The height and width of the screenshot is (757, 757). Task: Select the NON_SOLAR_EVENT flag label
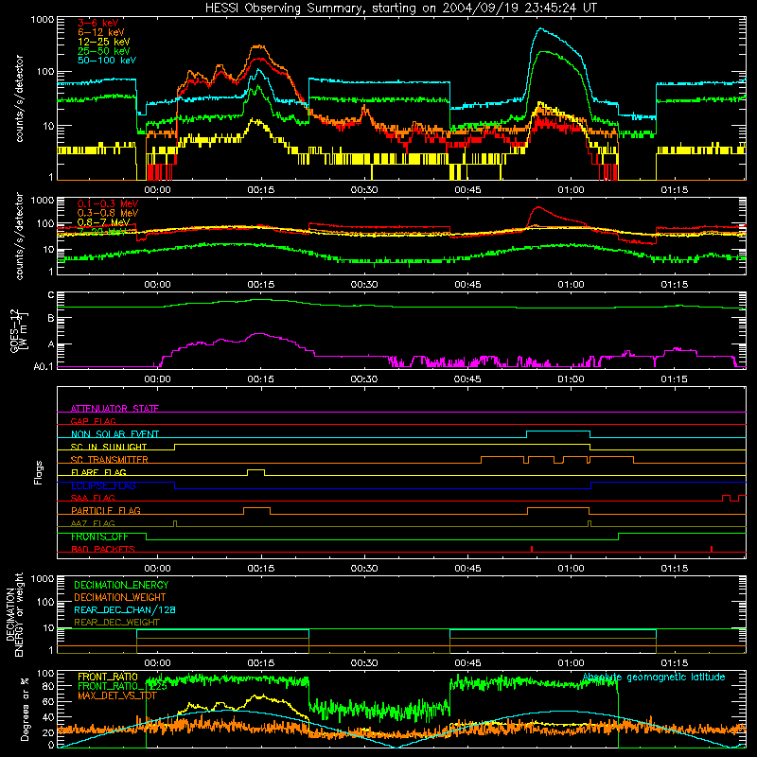[x=114, y=434]
